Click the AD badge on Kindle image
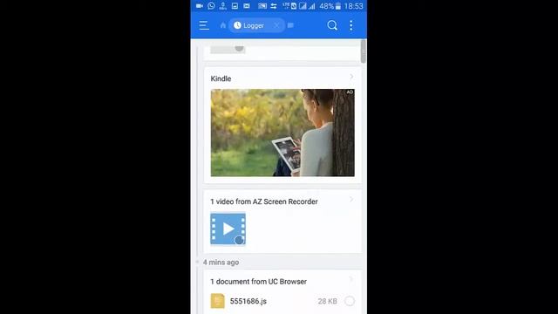This screenshot has width=558, height=314. point(350,92)
